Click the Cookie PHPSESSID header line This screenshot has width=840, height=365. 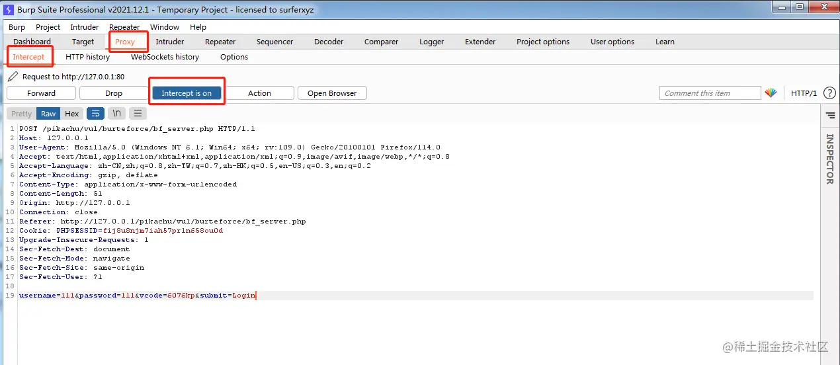click(x=121, y=231)
